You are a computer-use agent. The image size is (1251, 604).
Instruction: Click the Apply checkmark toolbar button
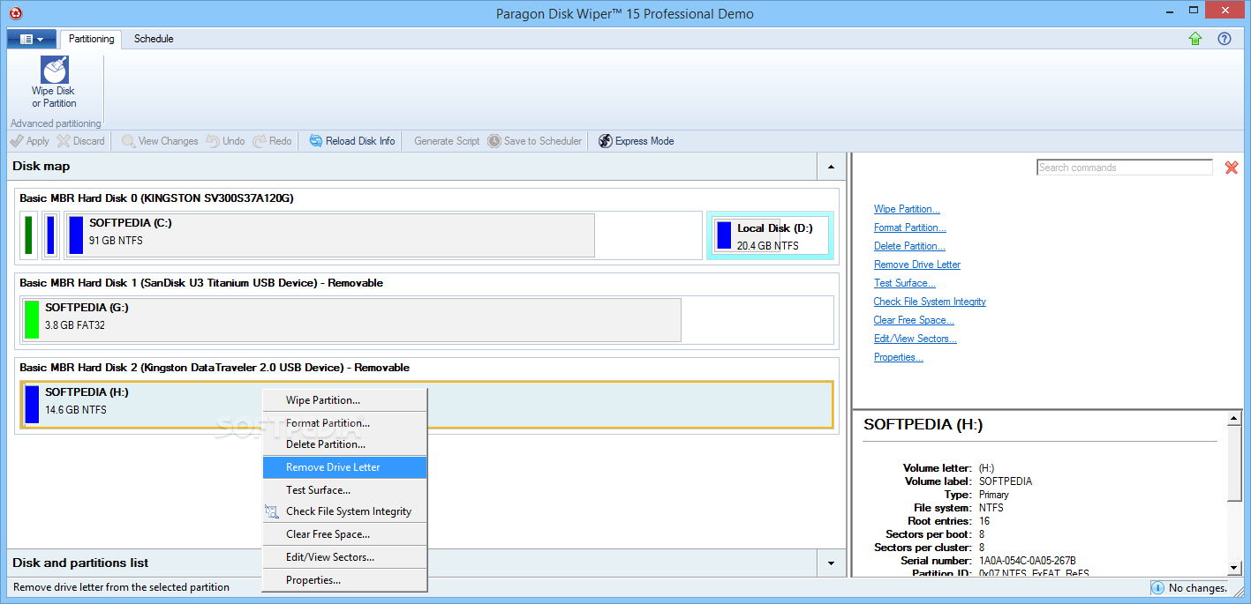(x=30, y=141)
